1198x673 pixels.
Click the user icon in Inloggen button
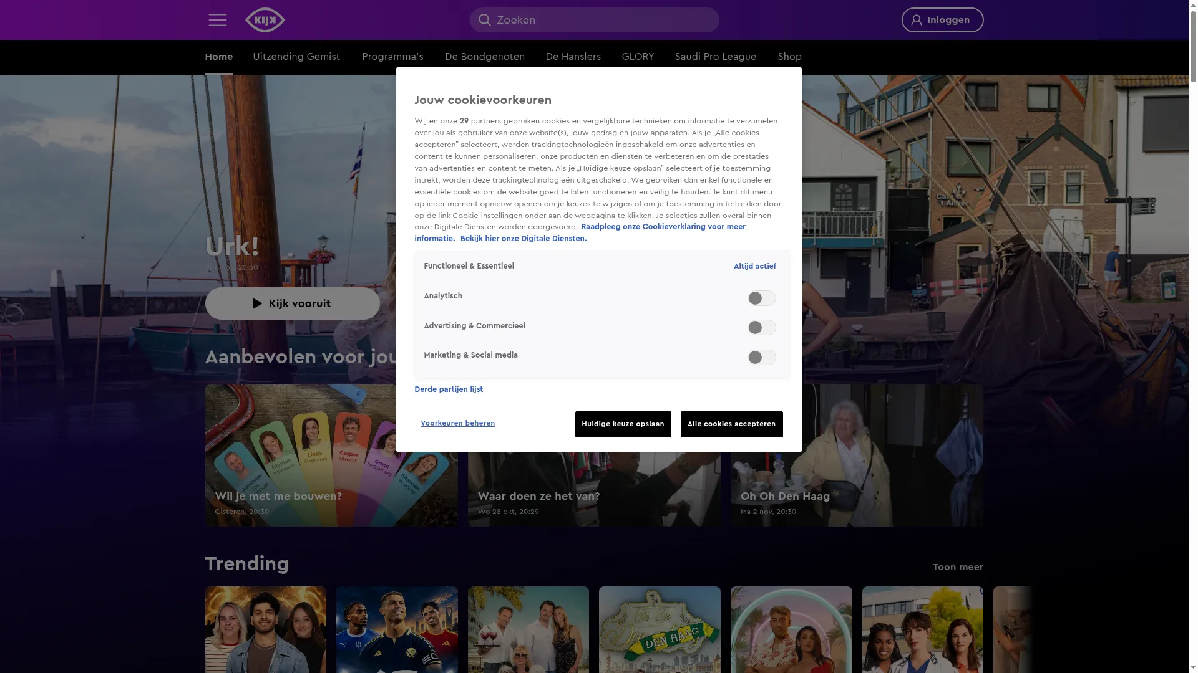[917, 20]
